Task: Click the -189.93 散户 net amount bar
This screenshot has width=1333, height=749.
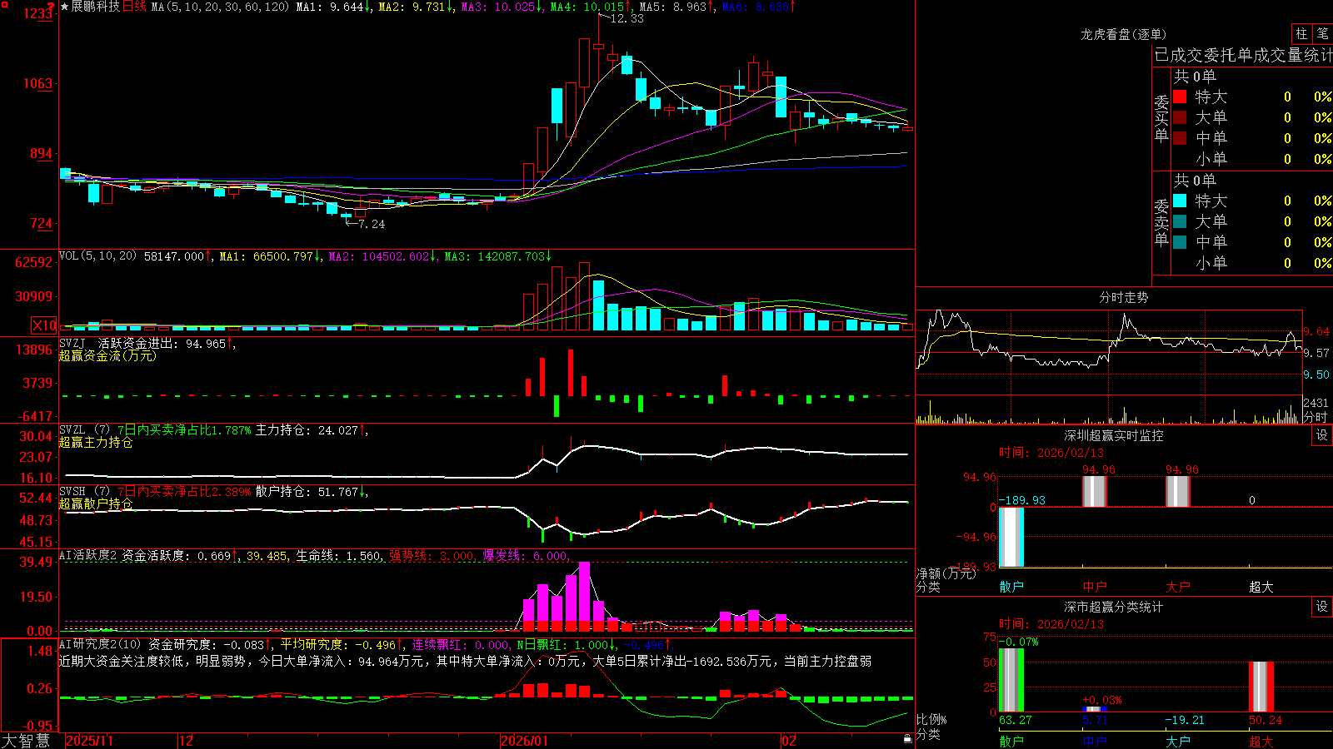Action: click(x=1011, y=537)
